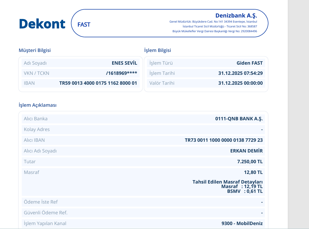
Task: Click the Genel Müdürlük address line
Action: click(213, 22)
